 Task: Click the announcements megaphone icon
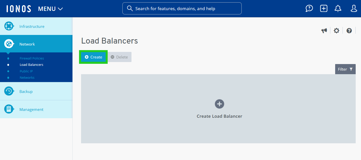[x=324, y=30]
